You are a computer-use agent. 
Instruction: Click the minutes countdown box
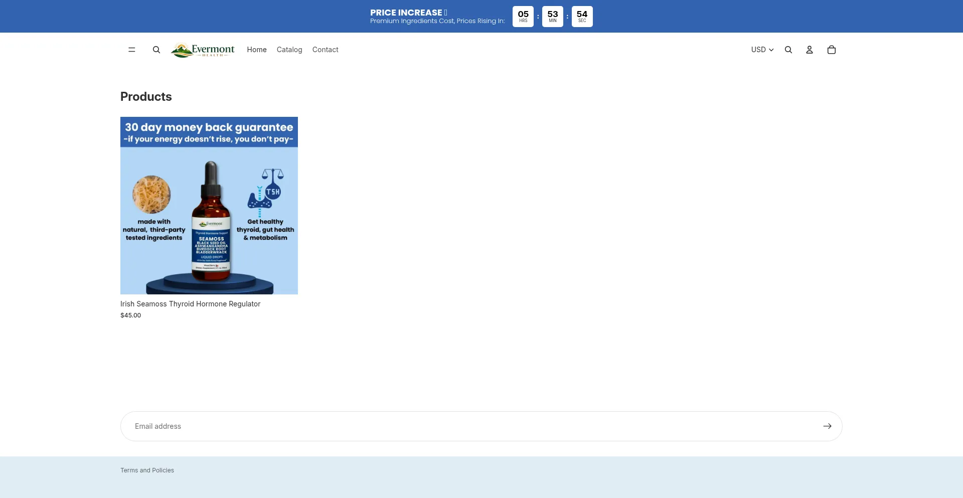coord(553,17)
